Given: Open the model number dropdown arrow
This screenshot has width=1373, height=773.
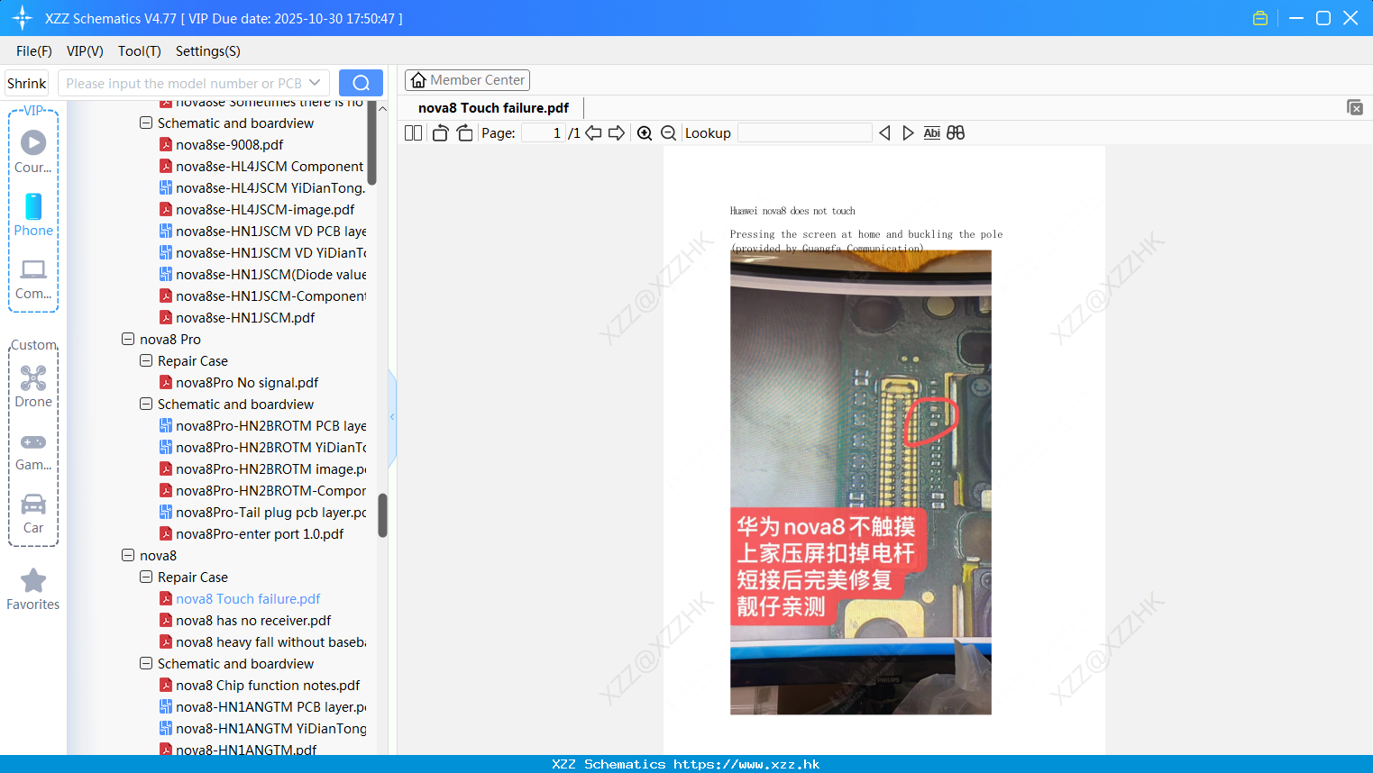Looking at the screenshot, I should pos(315,83).
